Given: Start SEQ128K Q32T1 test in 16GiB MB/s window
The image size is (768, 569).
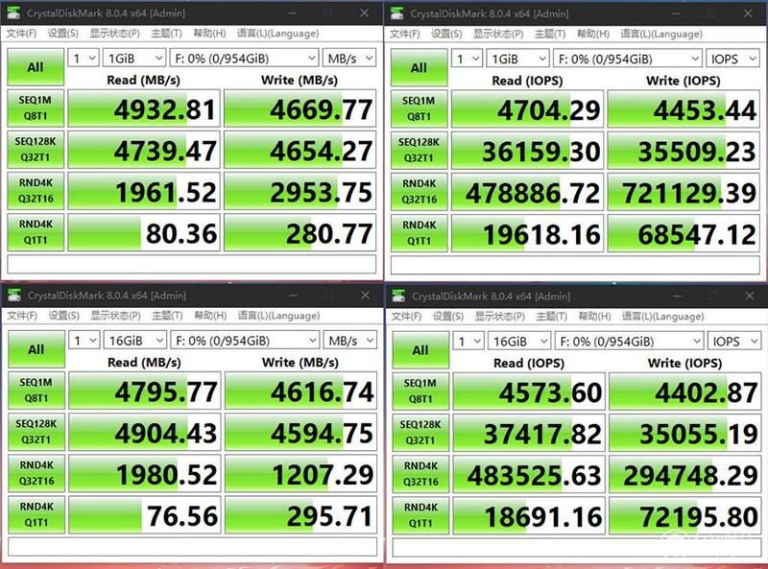Looking at the screenshot, I should point(36,432).
